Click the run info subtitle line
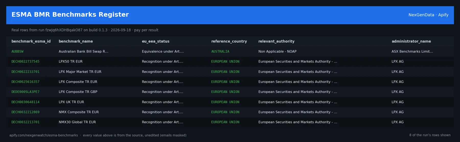The width and height of the screenshot is (460, 142). click(85, 30)
